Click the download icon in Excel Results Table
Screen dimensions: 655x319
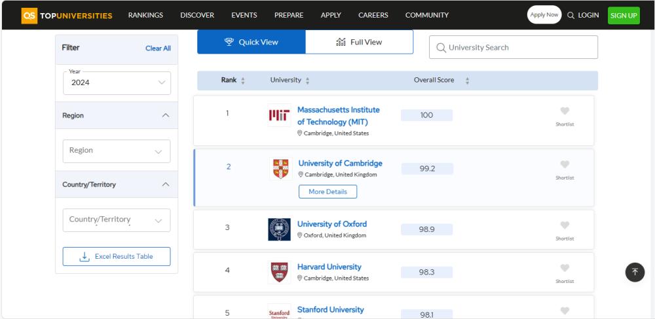[84, 256]
